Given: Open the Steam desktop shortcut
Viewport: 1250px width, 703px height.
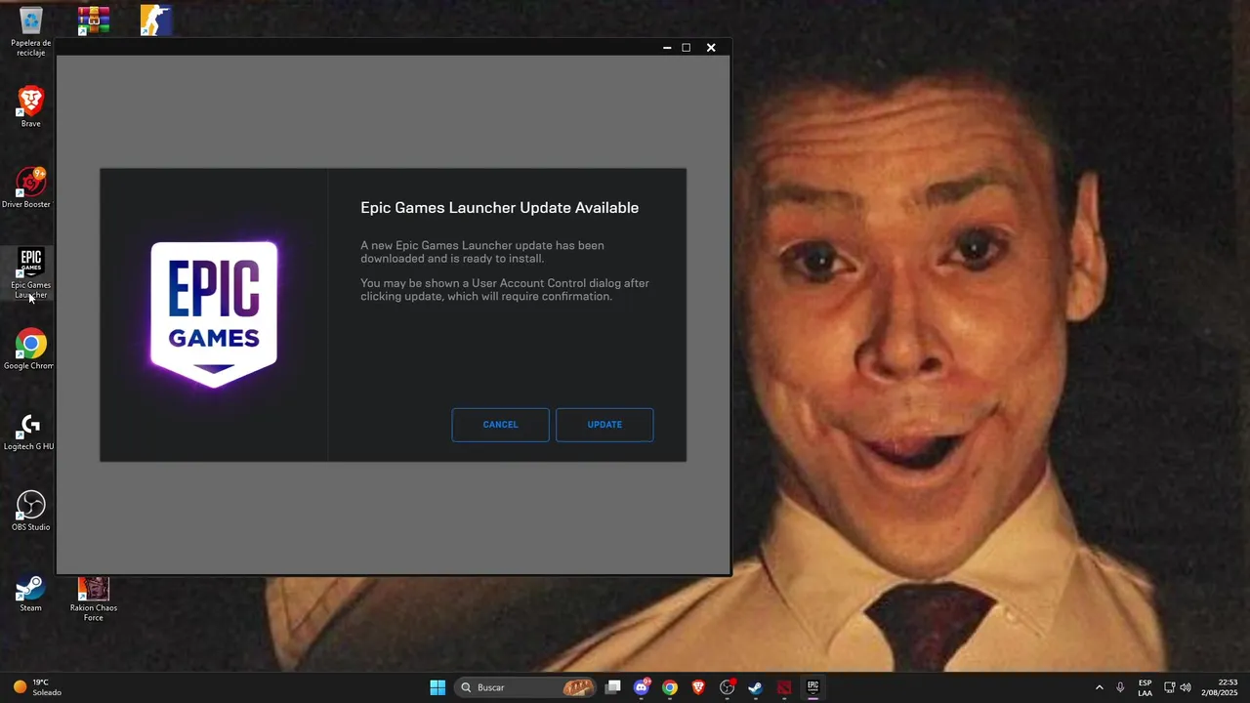Looking at the screenshot, I should coord(31,593).
